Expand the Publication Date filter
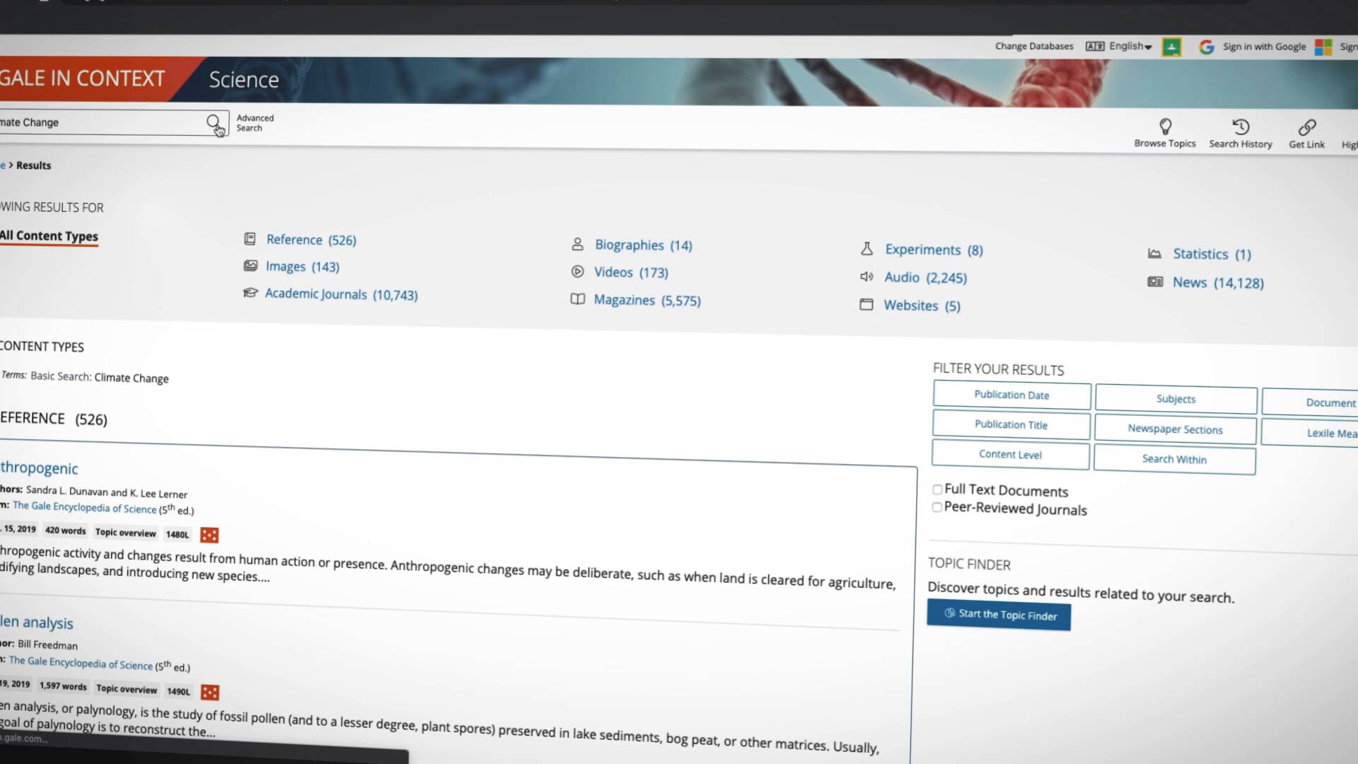The height and width of the screenshot is (764, 1358). coord(1011,395)
